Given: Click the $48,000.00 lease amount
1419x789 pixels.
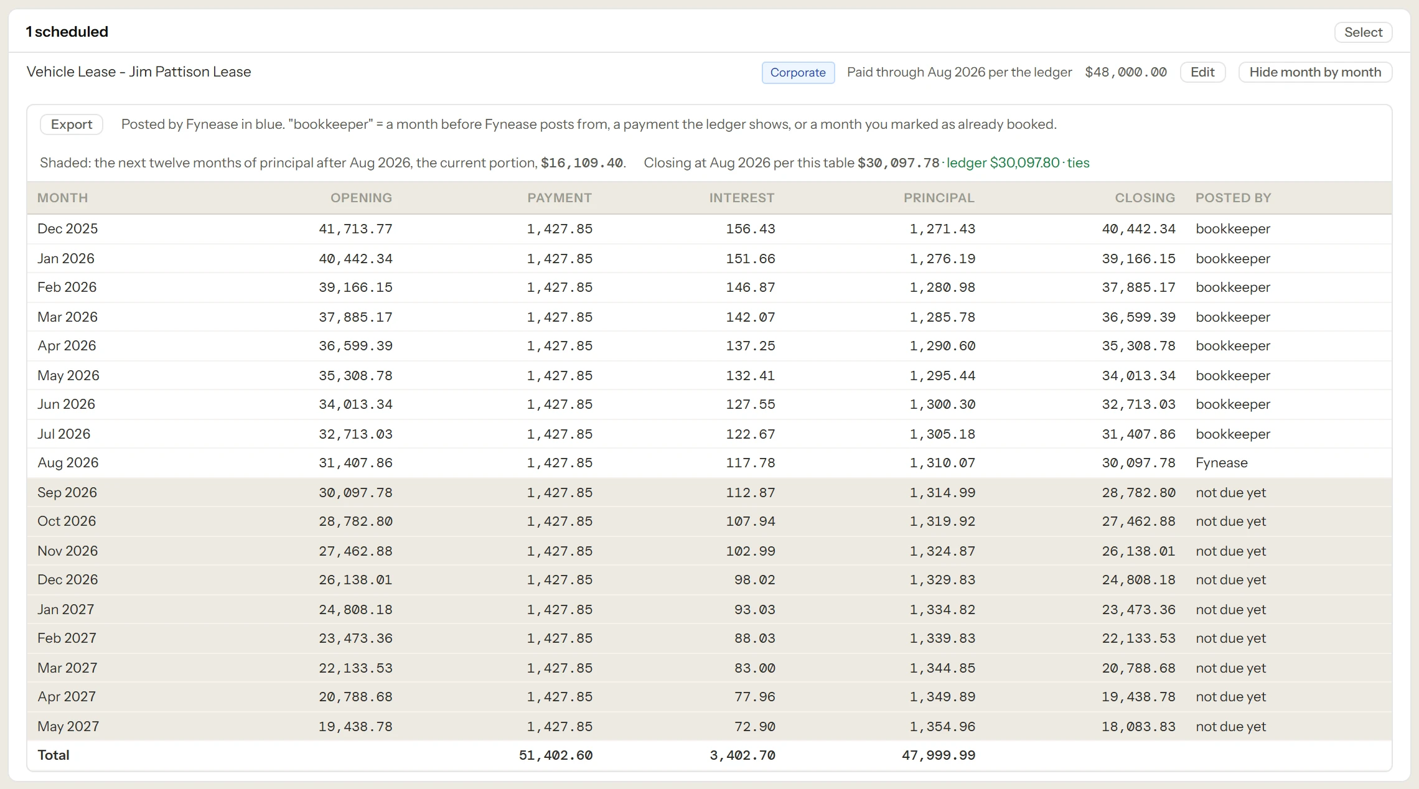Looking at the screenshot, I should pyautogui.click(x=1126, y=72).
